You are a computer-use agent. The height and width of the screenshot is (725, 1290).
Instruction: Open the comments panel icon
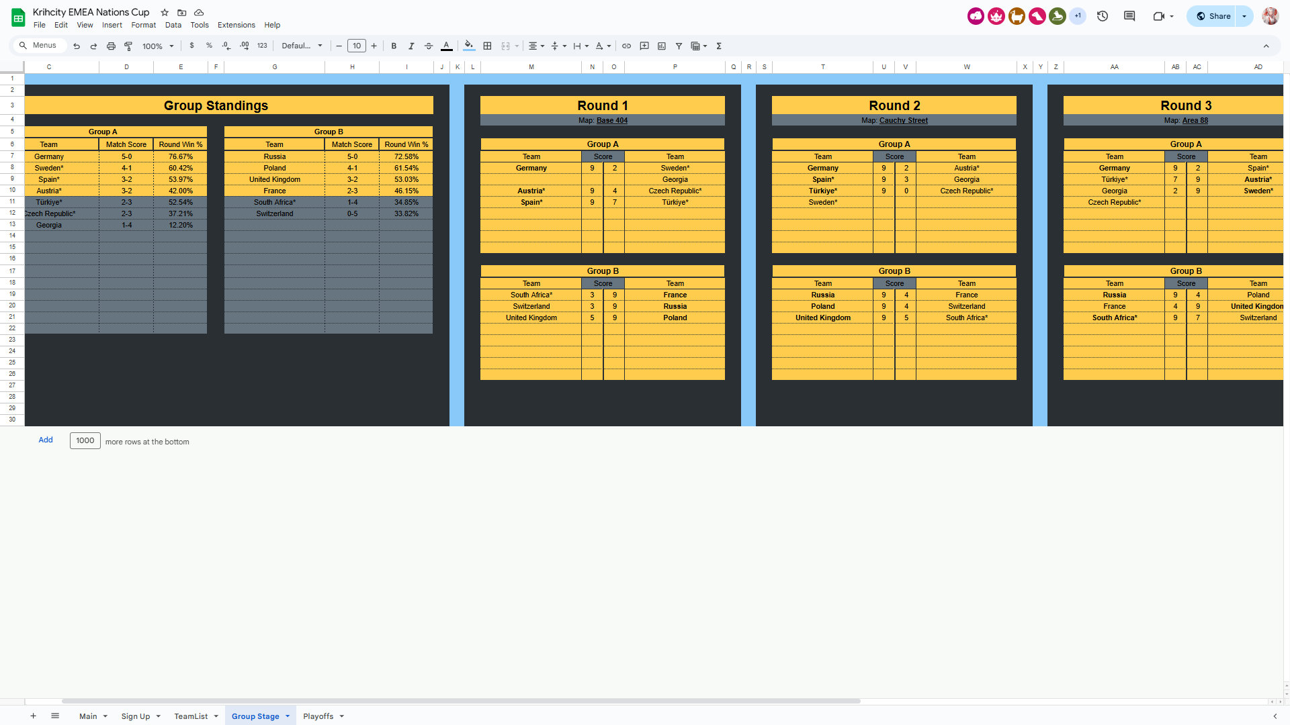click(x=1129, y=16)
